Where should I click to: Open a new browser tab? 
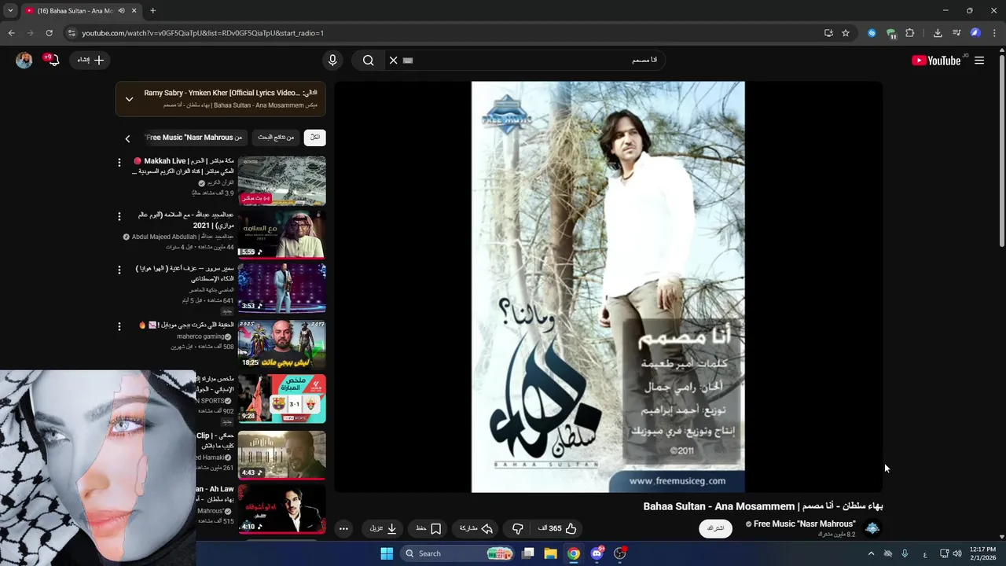coord(152,11)
